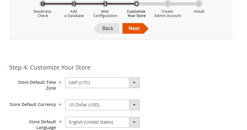The image size is (247, 130).
Task: Open the Store Default Time Zone arrow
Action: (x=134, y=83)
